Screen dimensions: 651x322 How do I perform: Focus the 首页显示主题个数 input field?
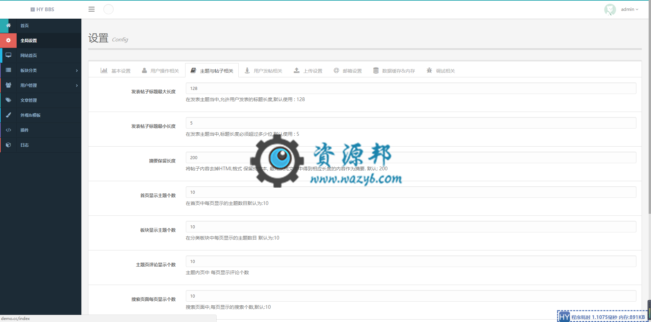(411, 192)
